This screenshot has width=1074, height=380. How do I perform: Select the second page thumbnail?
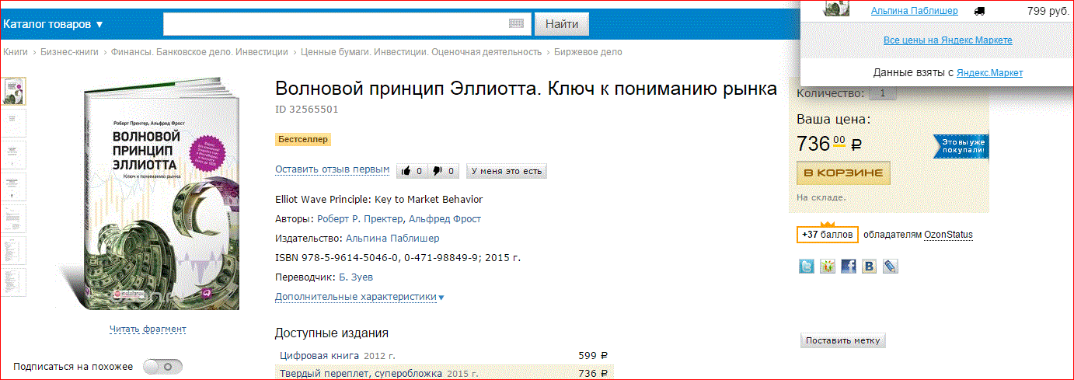[14, 123]
